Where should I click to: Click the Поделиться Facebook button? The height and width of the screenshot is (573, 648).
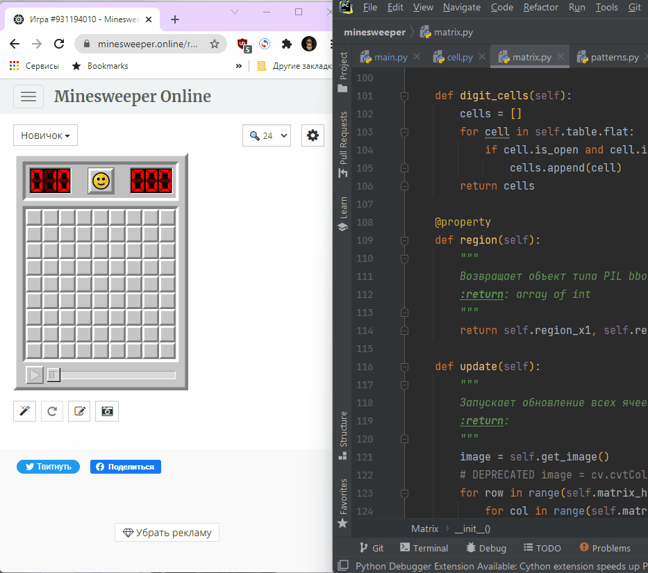tap(126, 467)
